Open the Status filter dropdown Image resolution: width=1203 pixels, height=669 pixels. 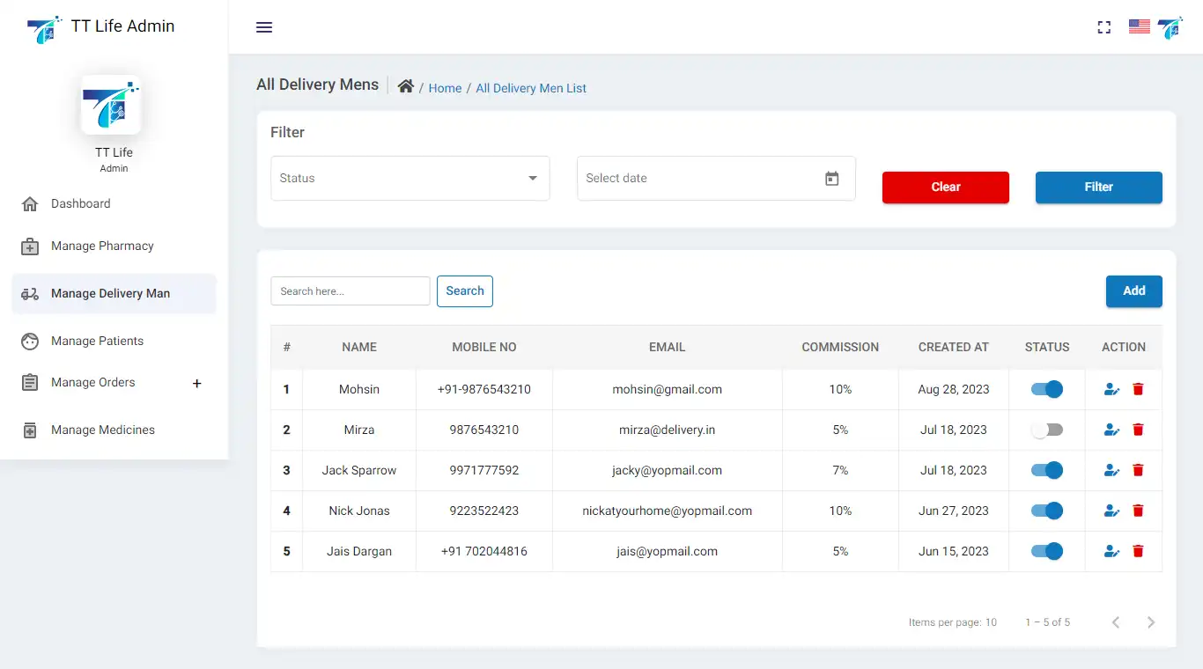(410, 178)
